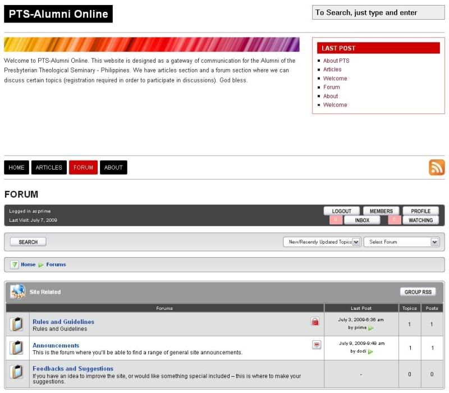Click the 'Last Visit: July 7, 2009' text
The height and width of the screenshot is (393, 449).
point(33,220)
